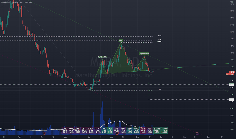Click the 20.61 horizontal level label
The width and height of the screenshot is (236, 139).
[x=160, y=36]
